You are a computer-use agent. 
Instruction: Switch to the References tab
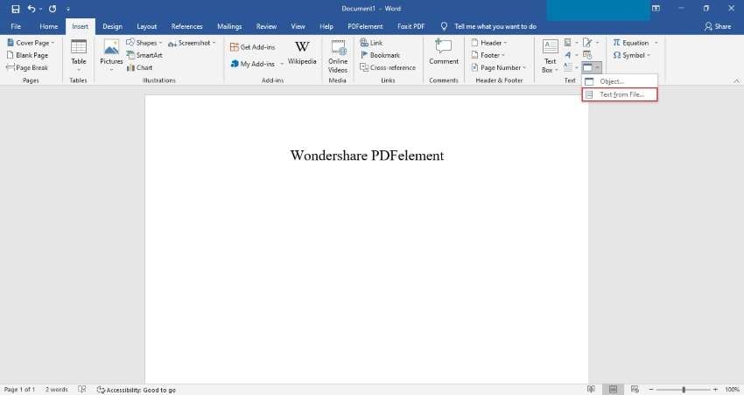tap(187, 26)
